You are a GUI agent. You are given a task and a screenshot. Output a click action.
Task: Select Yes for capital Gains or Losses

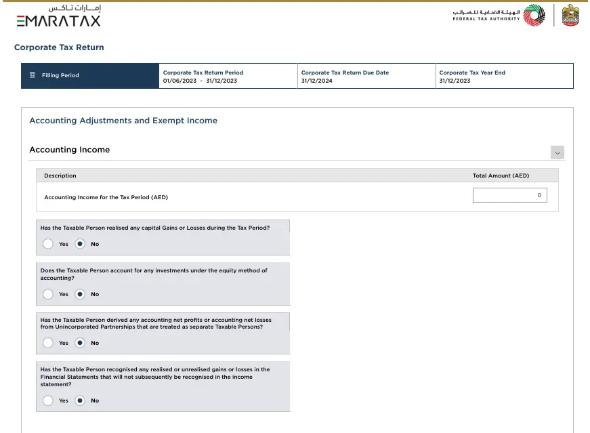click(47, 244)
